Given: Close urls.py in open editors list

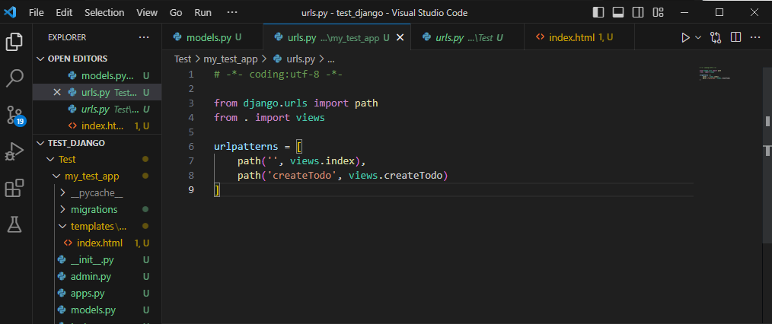Looking at the screenshot, I should point(57,93).
